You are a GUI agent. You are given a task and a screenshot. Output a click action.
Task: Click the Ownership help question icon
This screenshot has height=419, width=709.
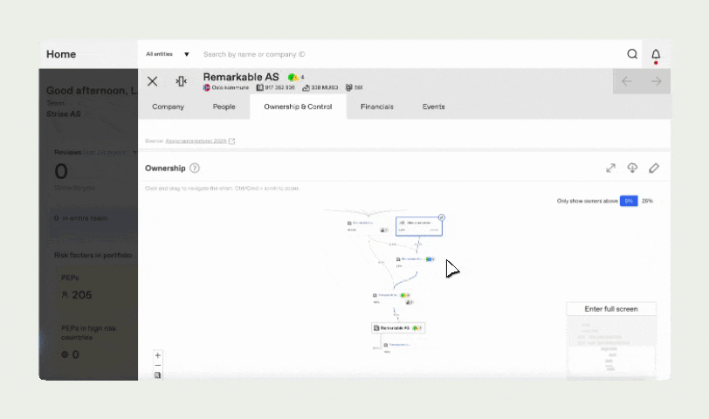click(x=195, y=168)
